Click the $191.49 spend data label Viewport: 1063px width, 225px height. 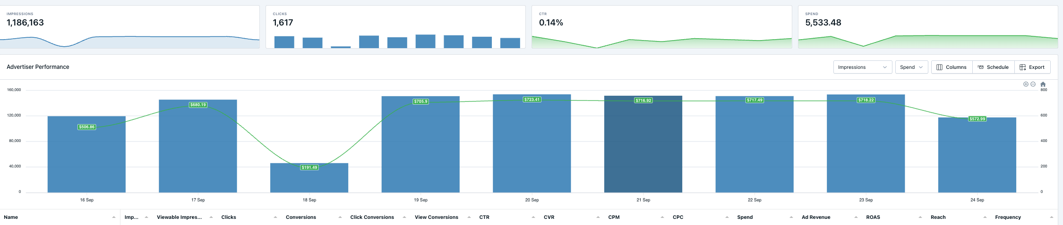pyautogui.click(x=309, y=167)
